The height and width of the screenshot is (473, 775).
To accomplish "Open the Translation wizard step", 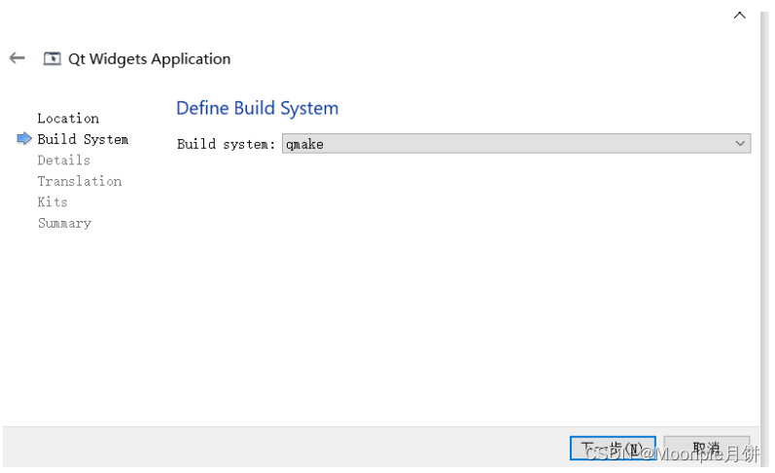I will (x=79, y=181).
